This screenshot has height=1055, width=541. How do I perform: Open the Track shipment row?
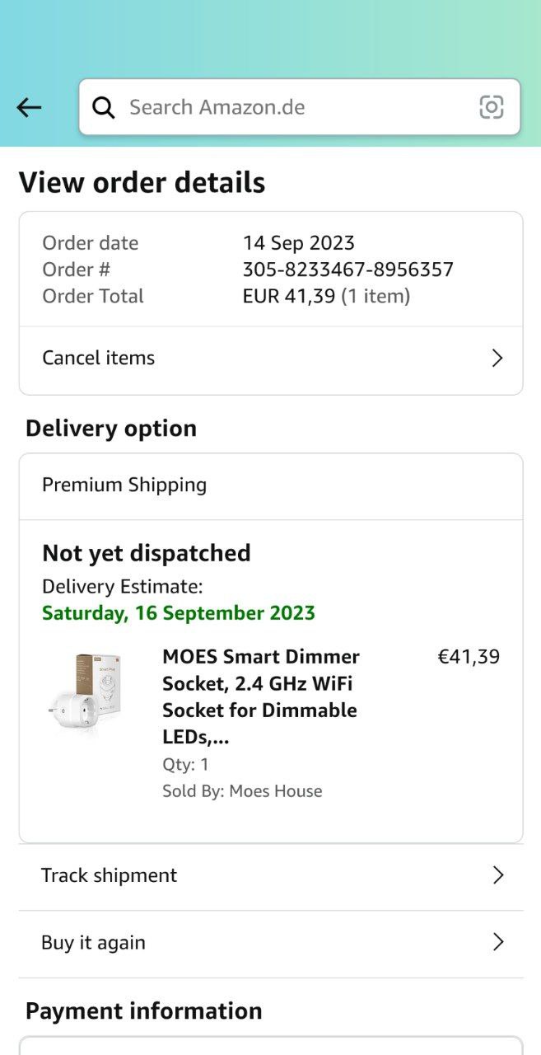110,875
